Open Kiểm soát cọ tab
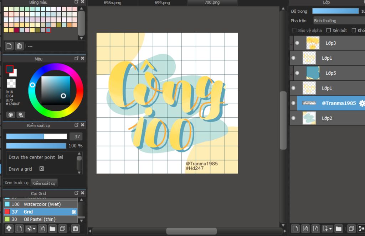 [44, 183]
